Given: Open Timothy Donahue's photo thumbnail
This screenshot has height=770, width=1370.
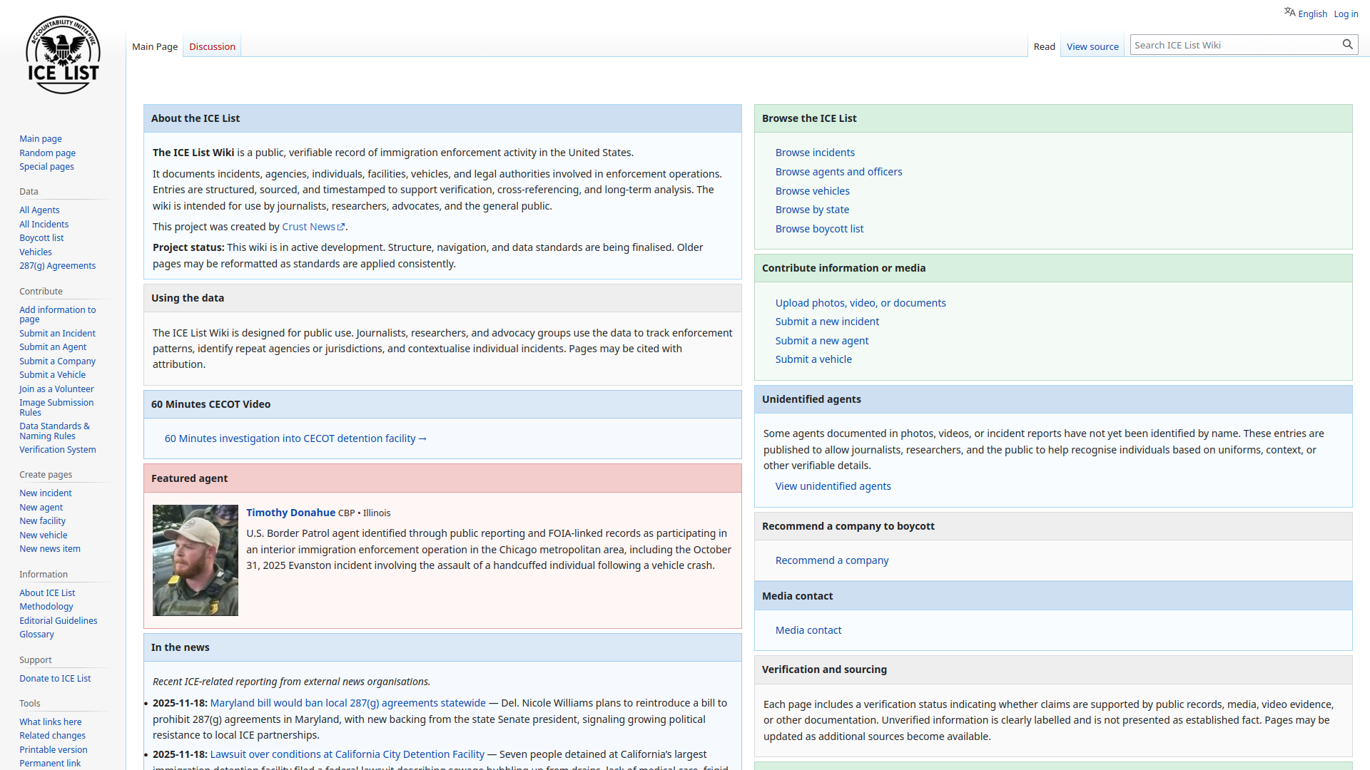Looking at the screenshot, I should pos(195,560).
